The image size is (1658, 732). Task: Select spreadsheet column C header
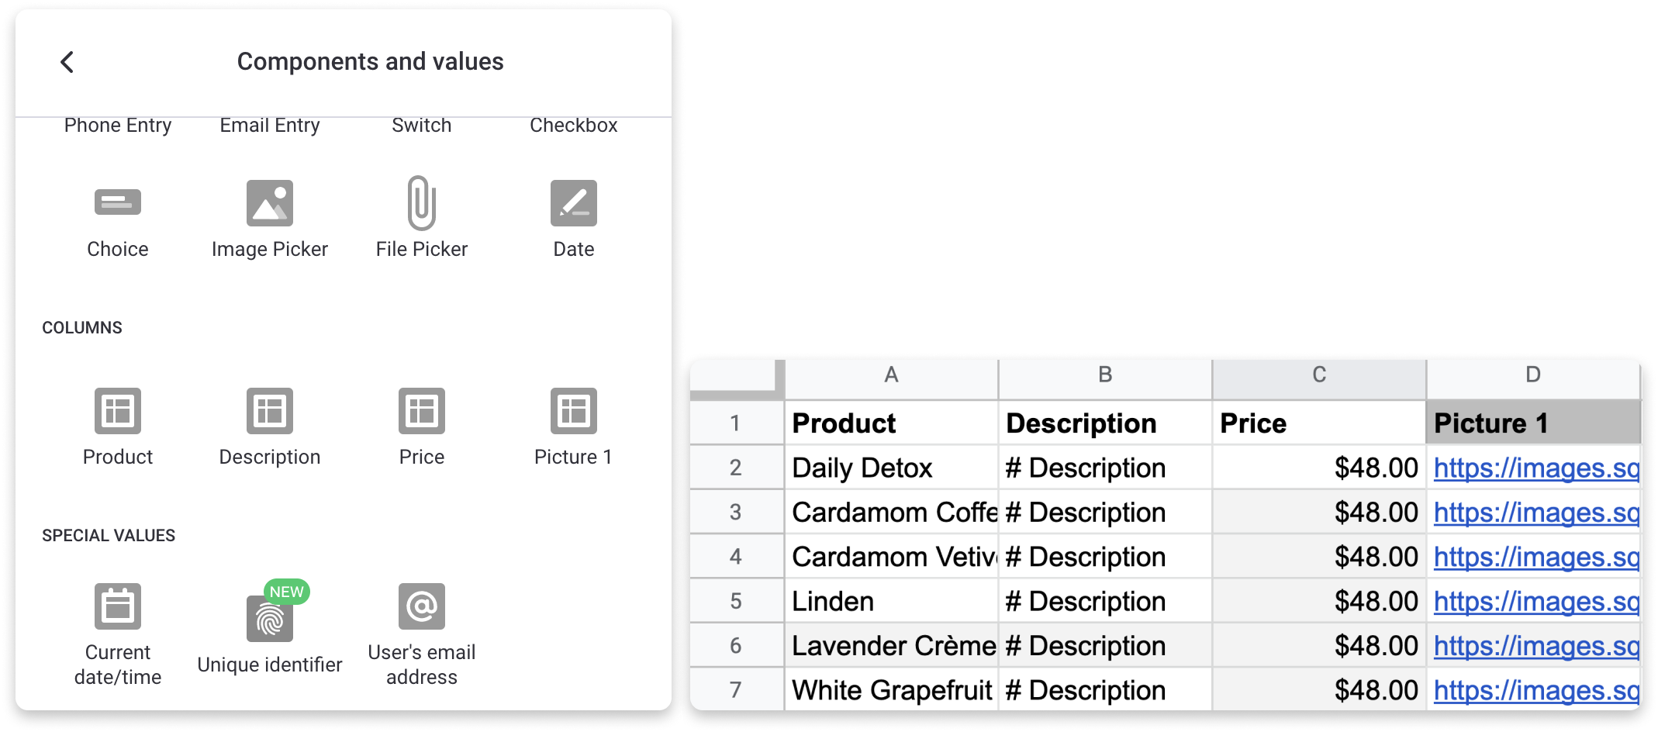point(1318,375)
